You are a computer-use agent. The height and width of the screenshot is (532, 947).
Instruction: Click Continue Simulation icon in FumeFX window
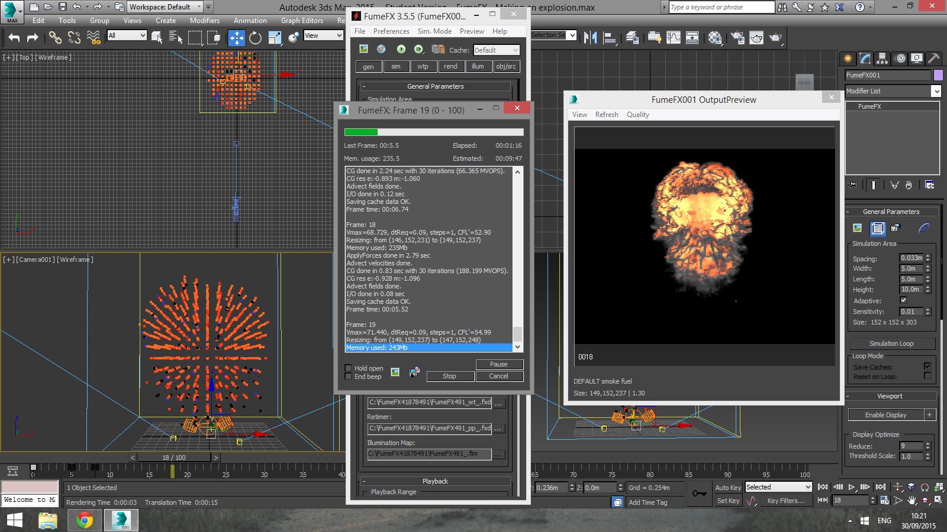pyautogui.click(x=418, y=49)
